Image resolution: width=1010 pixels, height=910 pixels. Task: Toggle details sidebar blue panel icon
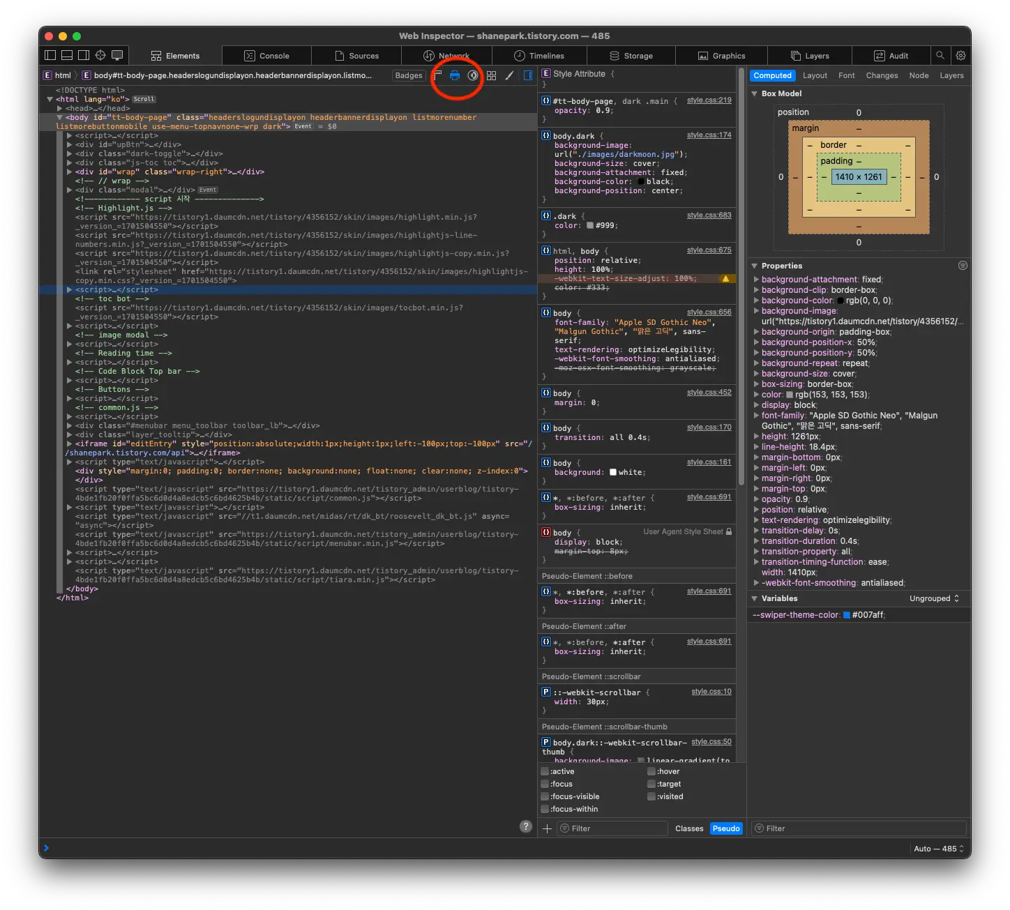(528, 75)
